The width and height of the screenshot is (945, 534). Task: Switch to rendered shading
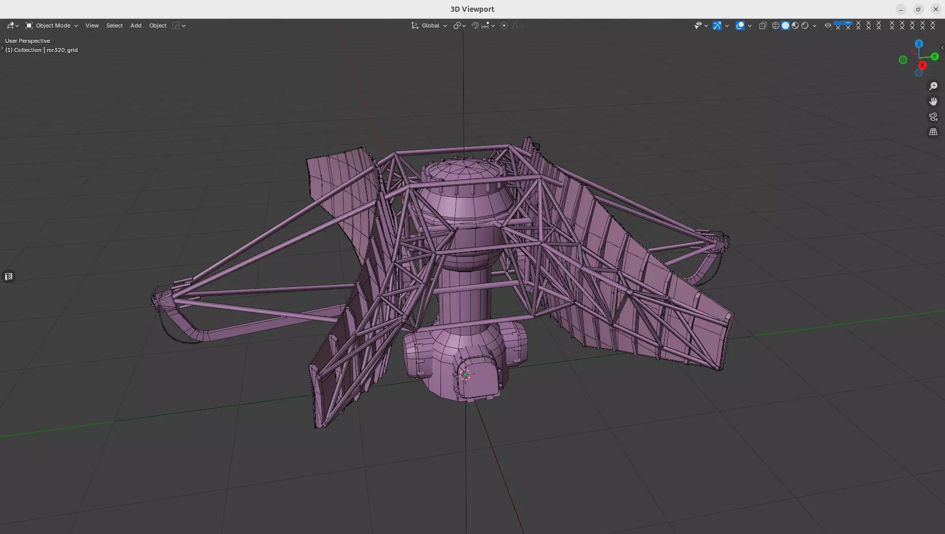coord(805,25)
